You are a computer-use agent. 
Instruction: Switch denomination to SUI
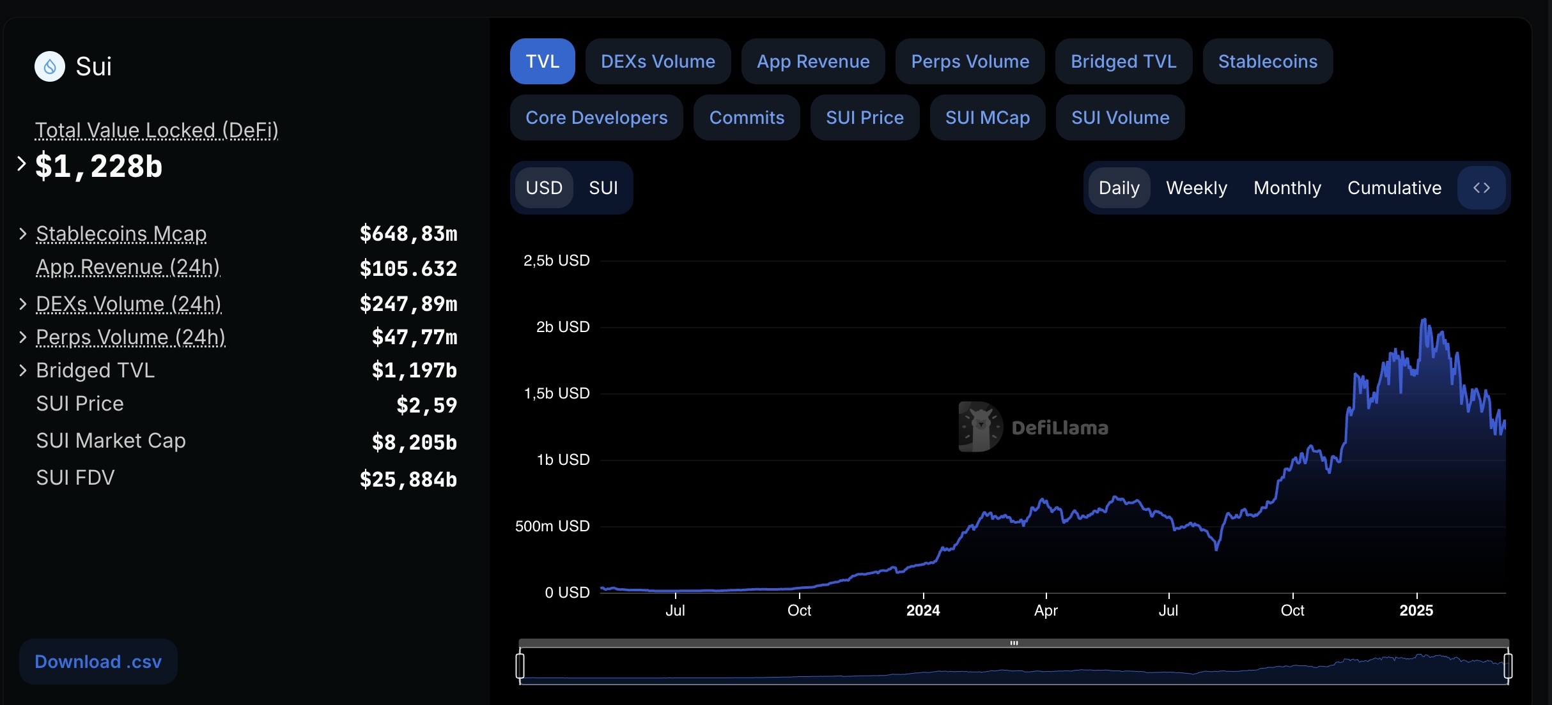pyautogui.click(x=603, y=188)
